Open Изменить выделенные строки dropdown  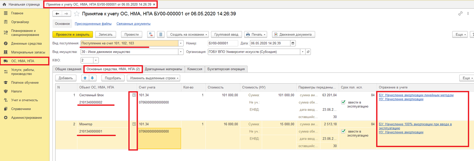pos(154,78)
